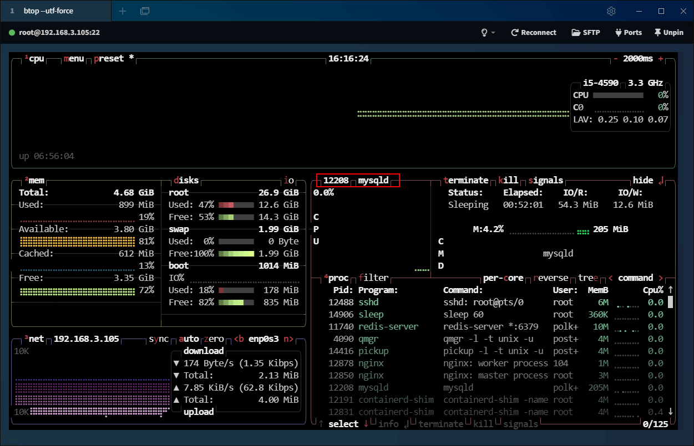This screenshot has height=446, width=694.
Task: Toggle the mem box header
Action: pos(34,181)
